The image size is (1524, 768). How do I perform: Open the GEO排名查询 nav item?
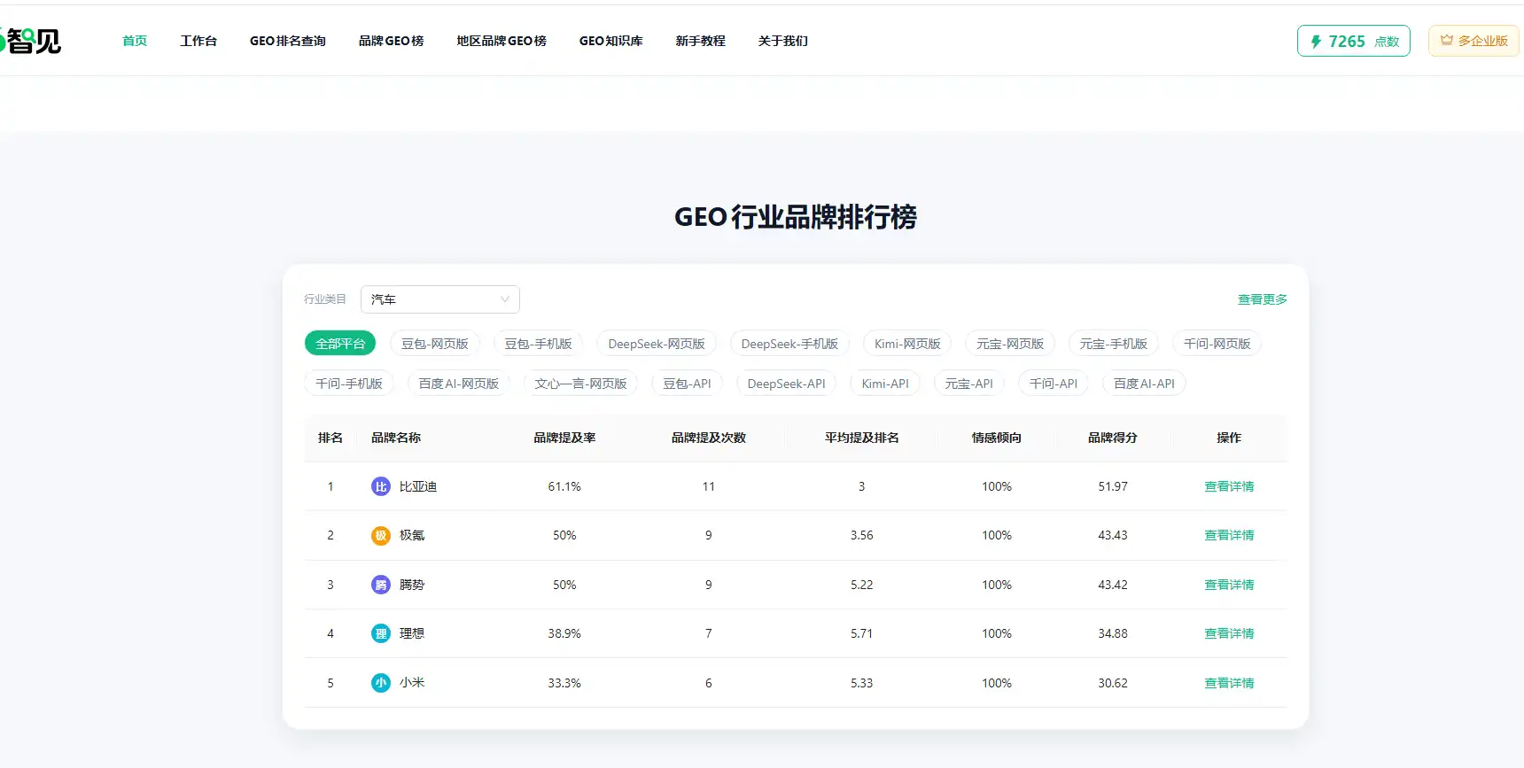288,41
